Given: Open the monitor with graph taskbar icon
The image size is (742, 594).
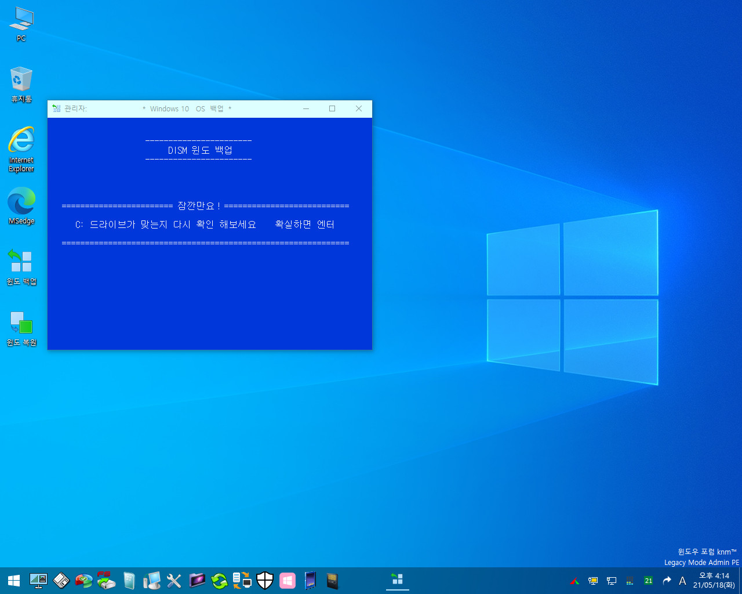Looking at the screenshot, I should click(x=38, y=581).
